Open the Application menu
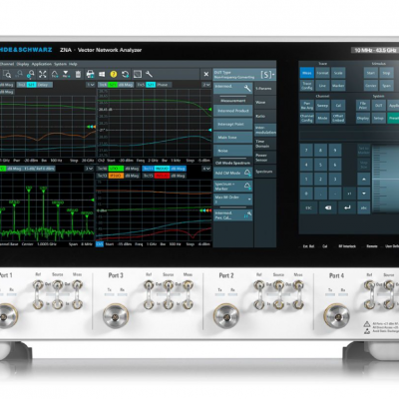 click(x=42, y=64)
